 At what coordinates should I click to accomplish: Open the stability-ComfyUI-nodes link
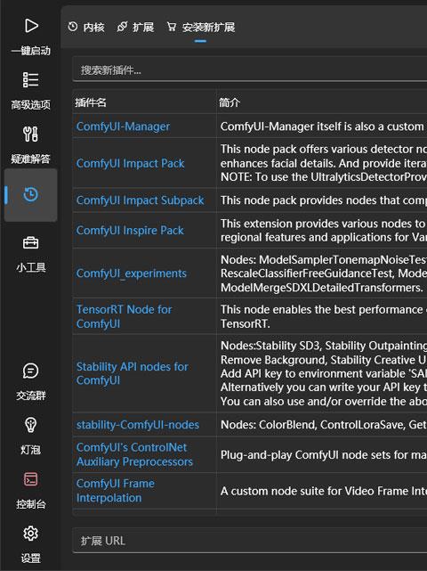point(138,425)
